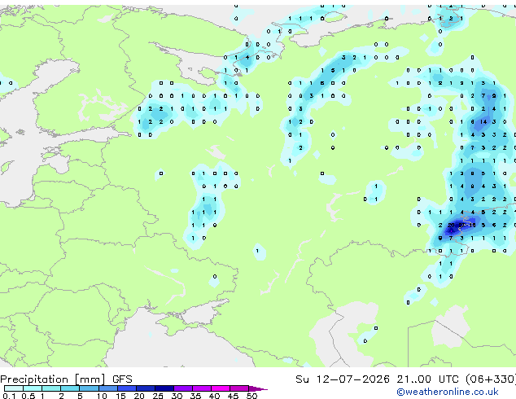Click the legend label '10'
This screenshot has height=399, width=516.
click(102, 396)
